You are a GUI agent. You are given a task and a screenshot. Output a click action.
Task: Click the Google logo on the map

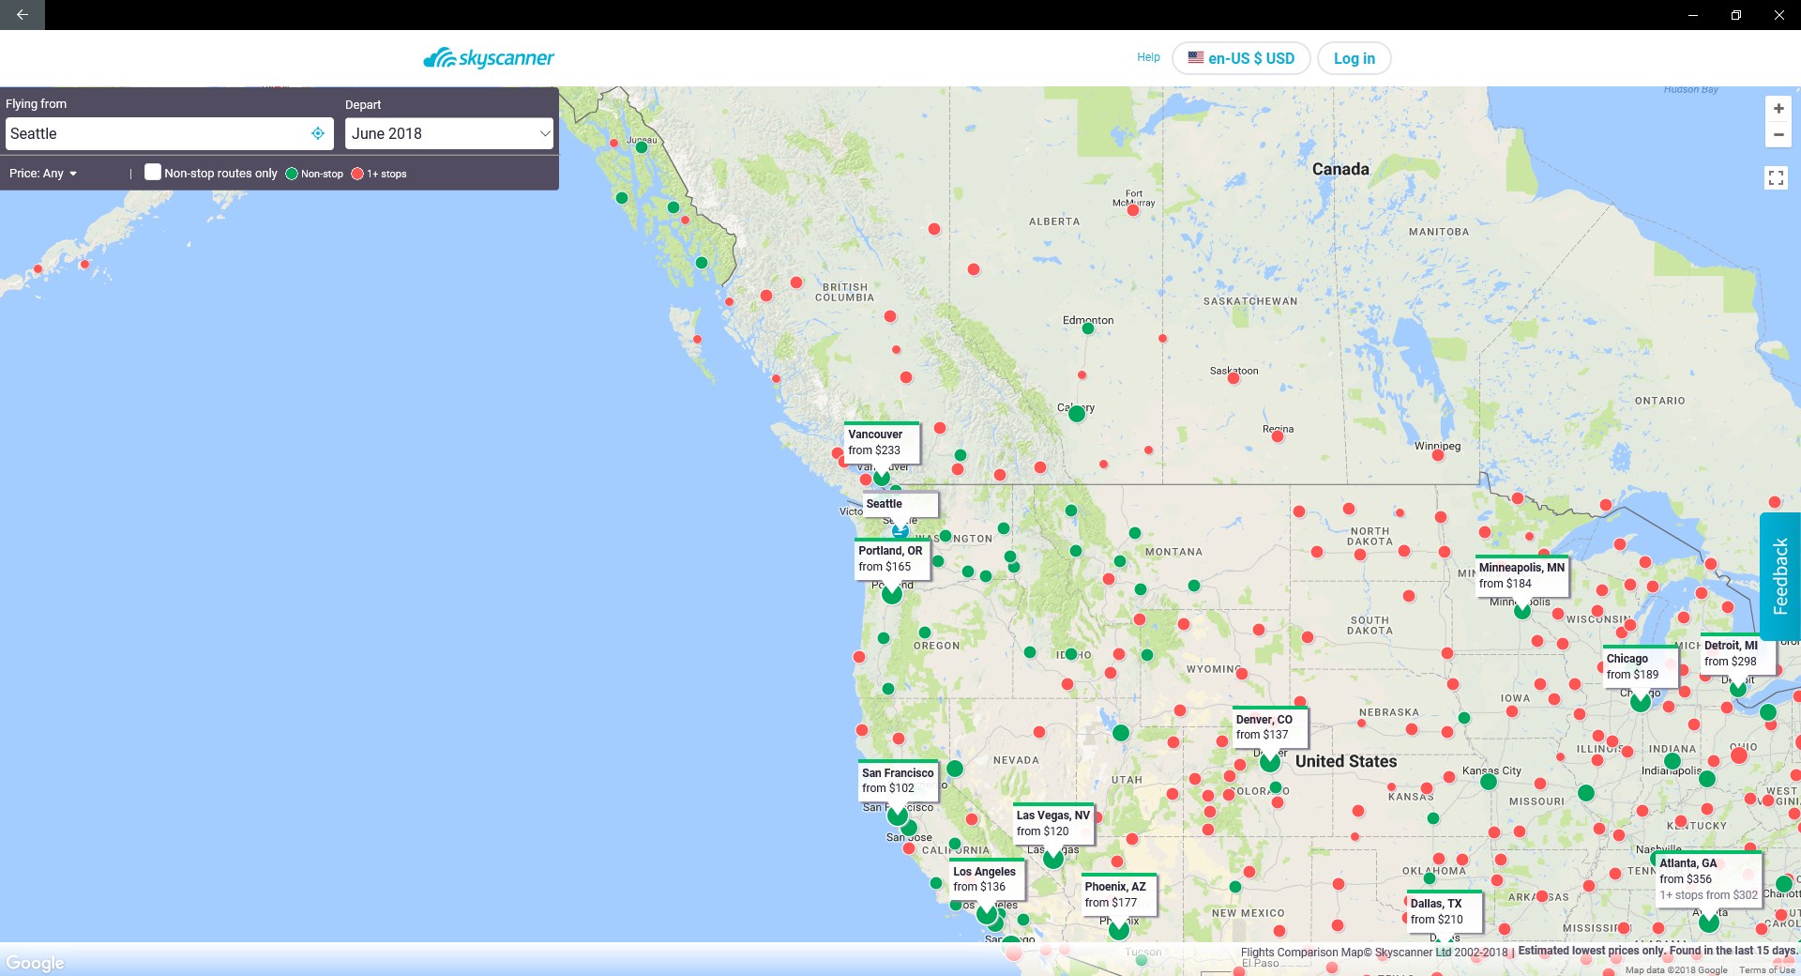pyautogui.click(x=35, y=962)
